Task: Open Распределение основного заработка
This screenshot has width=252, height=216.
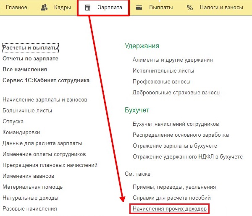Action: point(181,135)
